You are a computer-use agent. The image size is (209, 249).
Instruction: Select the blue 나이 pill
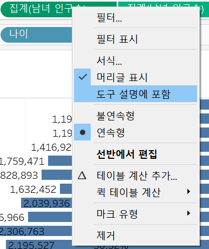(37, 35)
